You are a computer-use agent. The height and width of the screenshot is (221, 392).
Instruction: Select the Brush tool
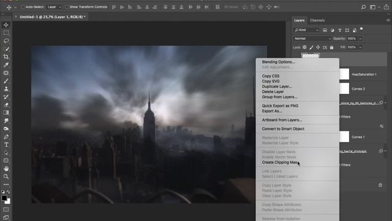point(6,81)
